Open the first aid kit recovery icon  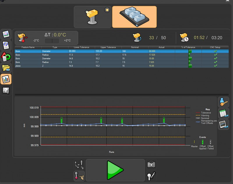tap(151, 165)
